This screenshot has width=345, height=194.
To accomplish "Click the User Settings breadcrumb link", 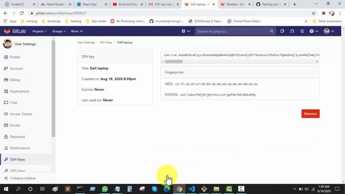I will [x=86, y=43].
